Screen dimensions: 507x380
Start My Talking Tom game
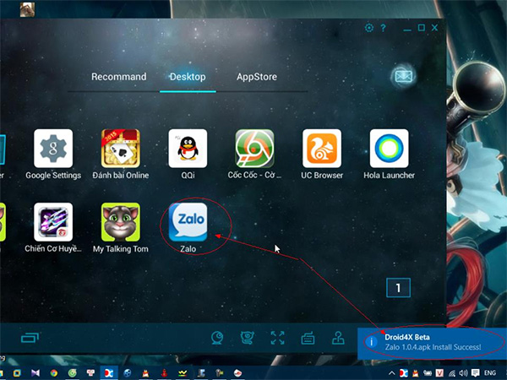[x=120, y=222]
